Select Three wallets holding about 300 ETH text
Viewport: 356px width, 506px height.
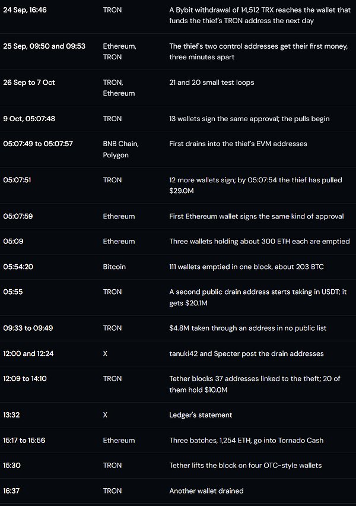(x=260, y=241)
